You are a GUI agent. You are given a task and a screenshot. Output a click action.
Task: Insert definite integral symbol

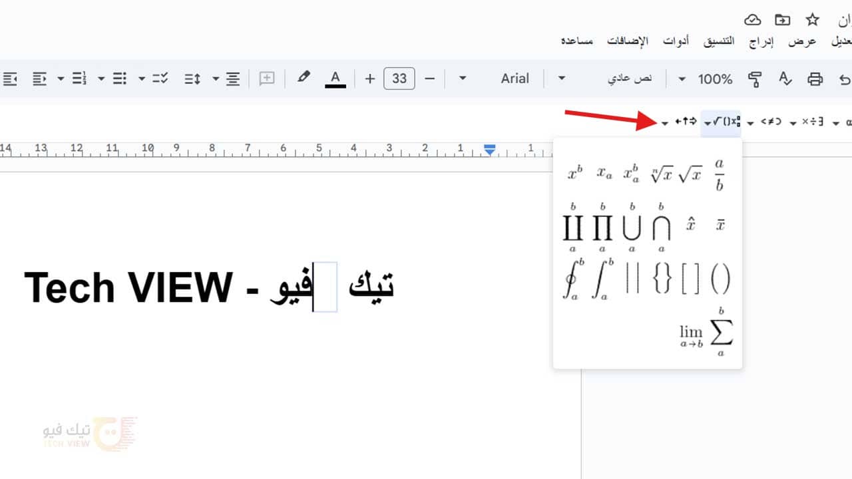point(602,278)
